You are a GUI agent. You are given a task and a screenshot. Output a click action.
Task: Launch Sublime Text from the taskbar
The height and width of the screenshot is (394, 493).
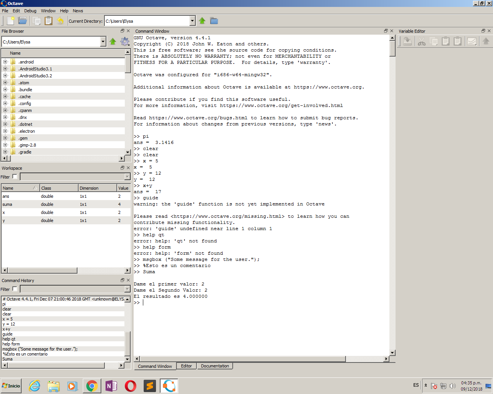(150, 386)
